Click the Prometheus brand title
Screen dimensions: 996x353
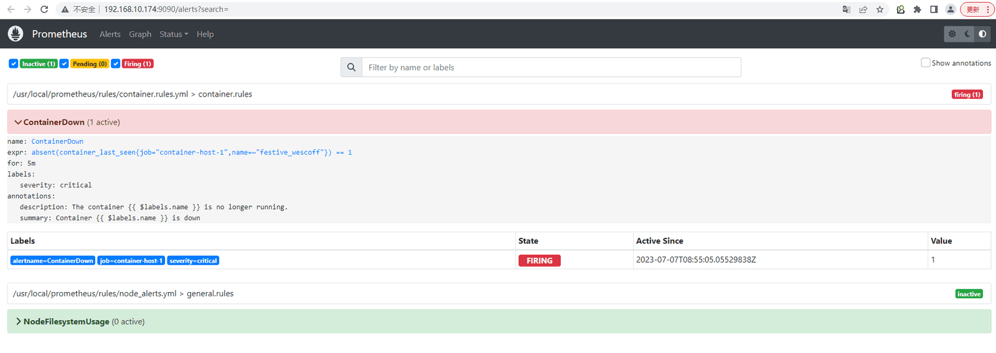60,34
